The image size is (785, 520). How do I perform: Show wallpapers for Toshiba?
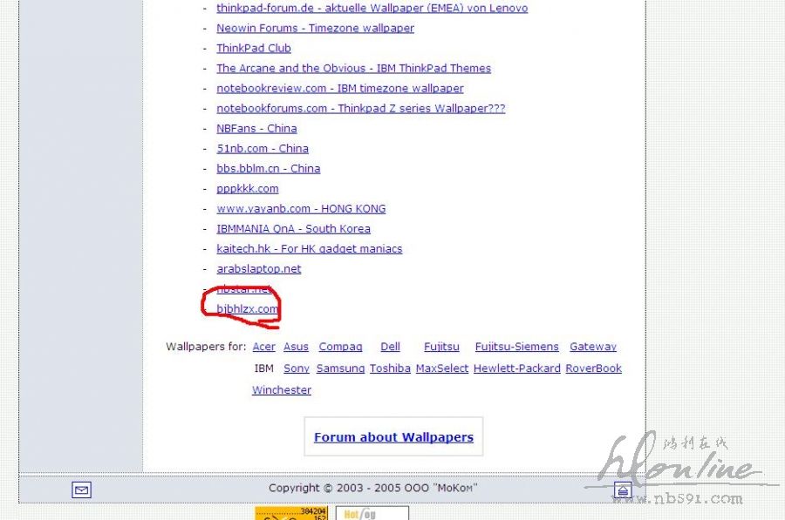[390, 368]
